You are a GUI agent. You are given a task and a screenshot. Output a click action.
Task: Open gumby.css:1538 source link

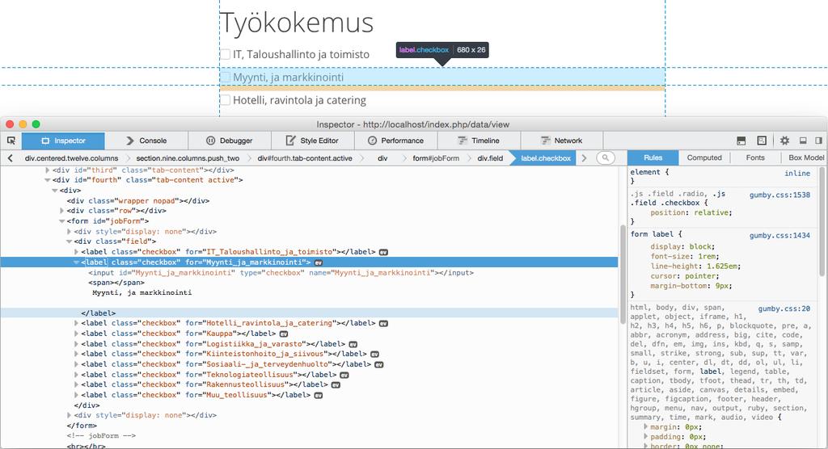[x=779, y=195]
